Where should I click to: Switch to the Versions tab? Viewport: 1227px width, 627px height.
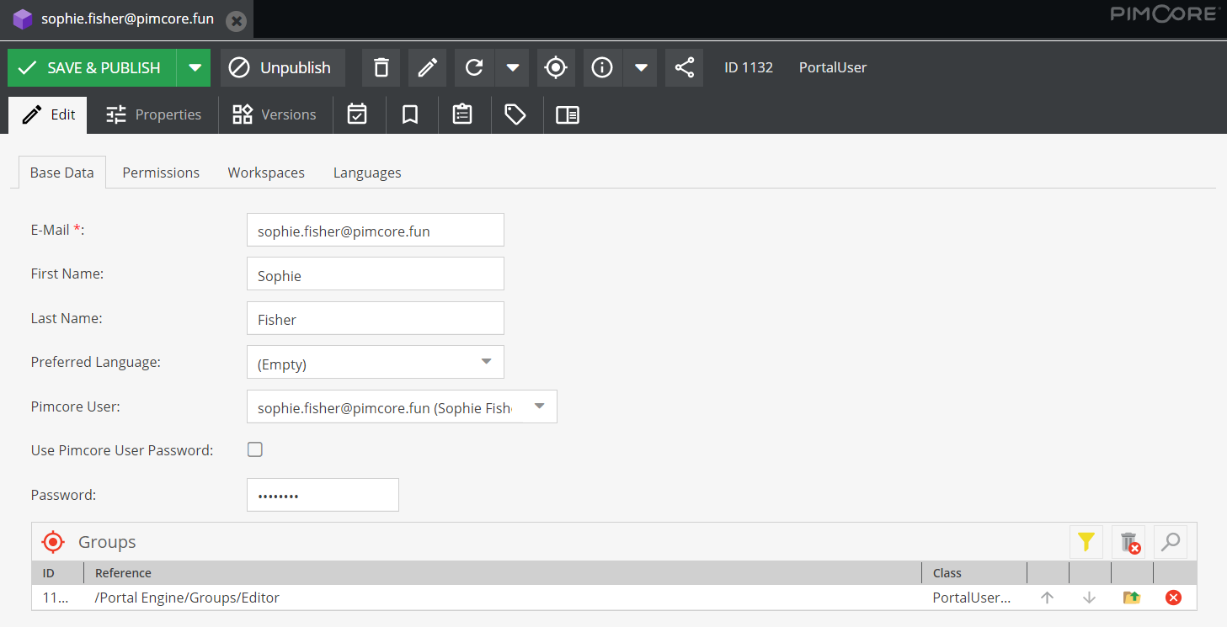tap(275, 114)
